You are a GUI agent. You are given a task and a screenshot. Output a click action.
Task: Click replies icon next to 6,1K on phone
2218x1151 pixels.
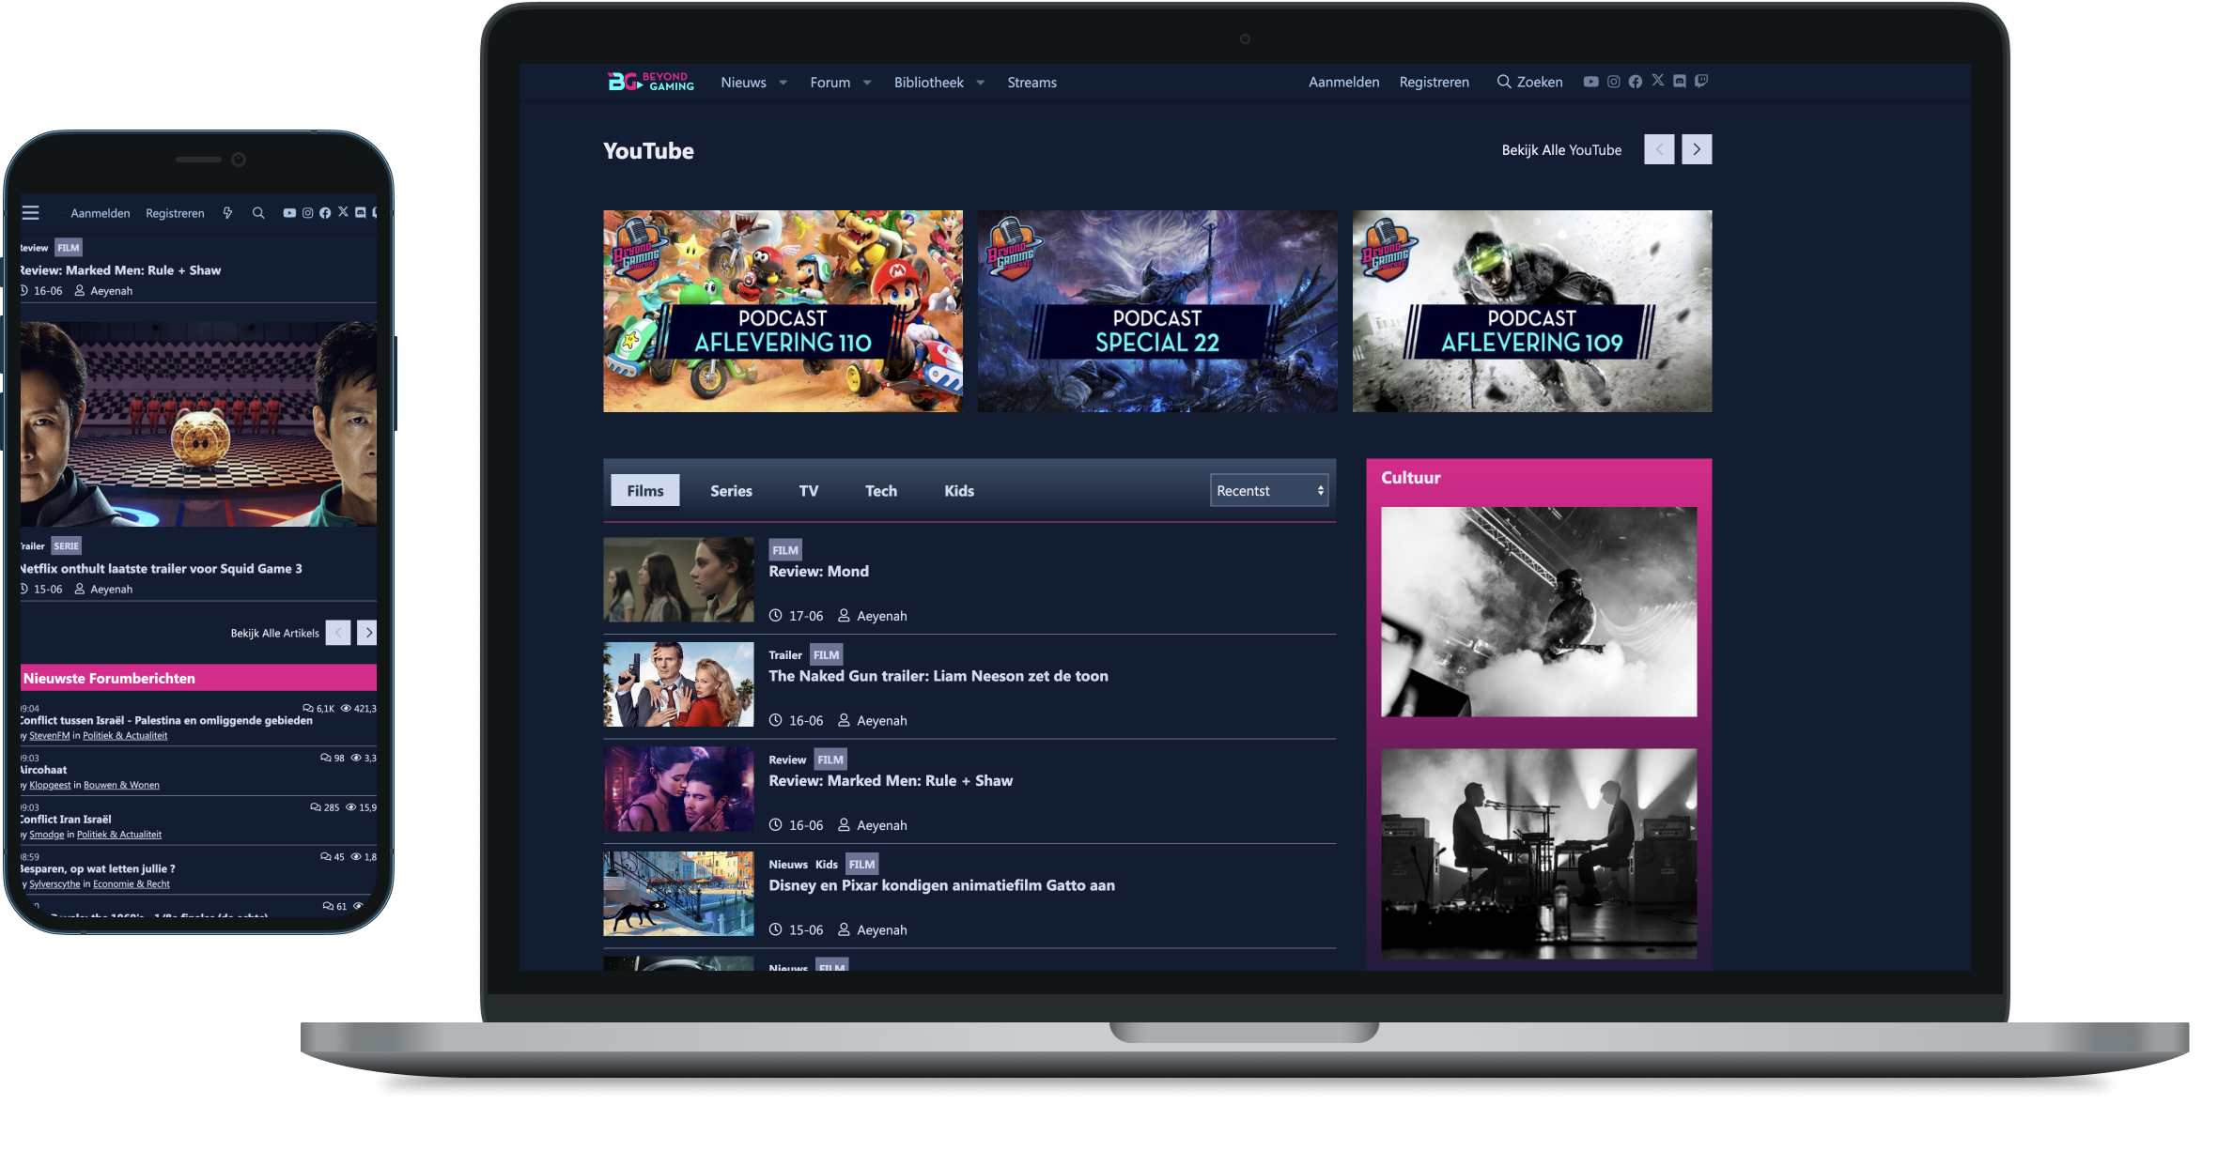[x=308, y=708]
